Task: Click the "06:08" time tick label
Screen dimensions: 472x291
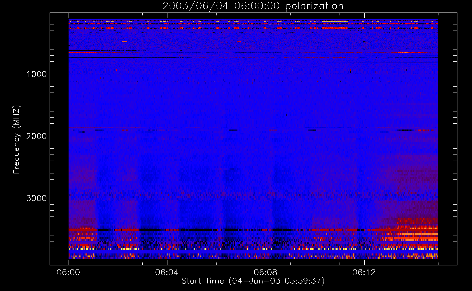Action: [265, 273]
